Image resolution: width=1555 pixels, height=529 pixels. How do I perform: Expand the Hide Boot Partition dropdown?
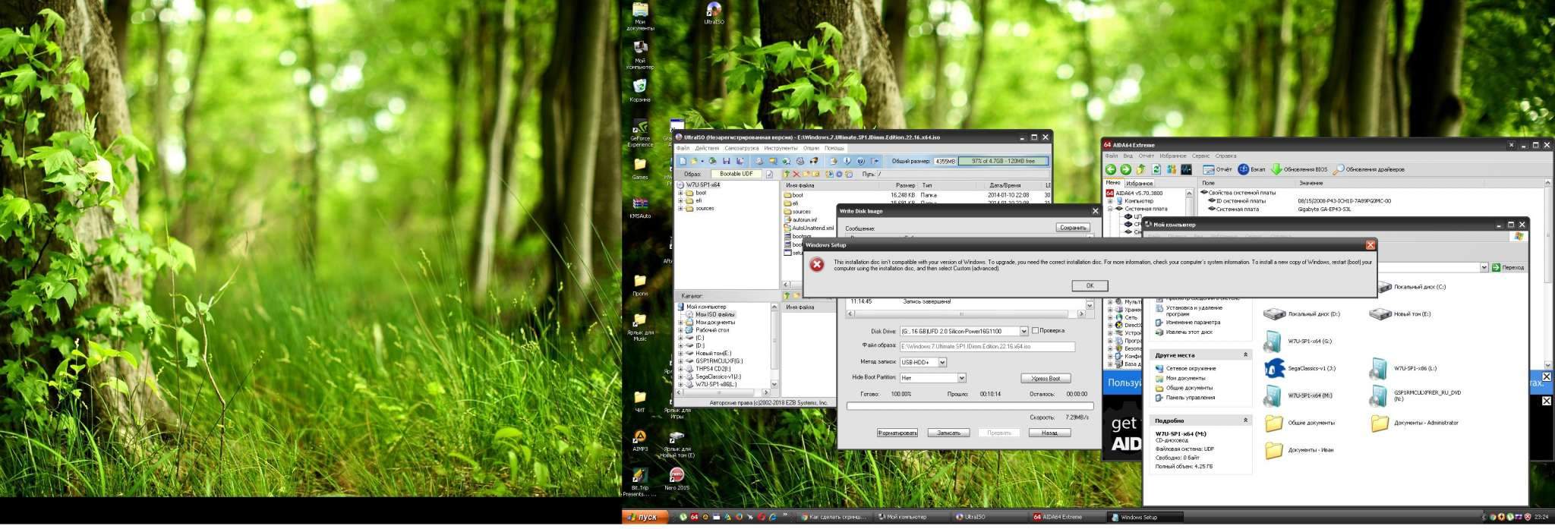coord(961,378)
